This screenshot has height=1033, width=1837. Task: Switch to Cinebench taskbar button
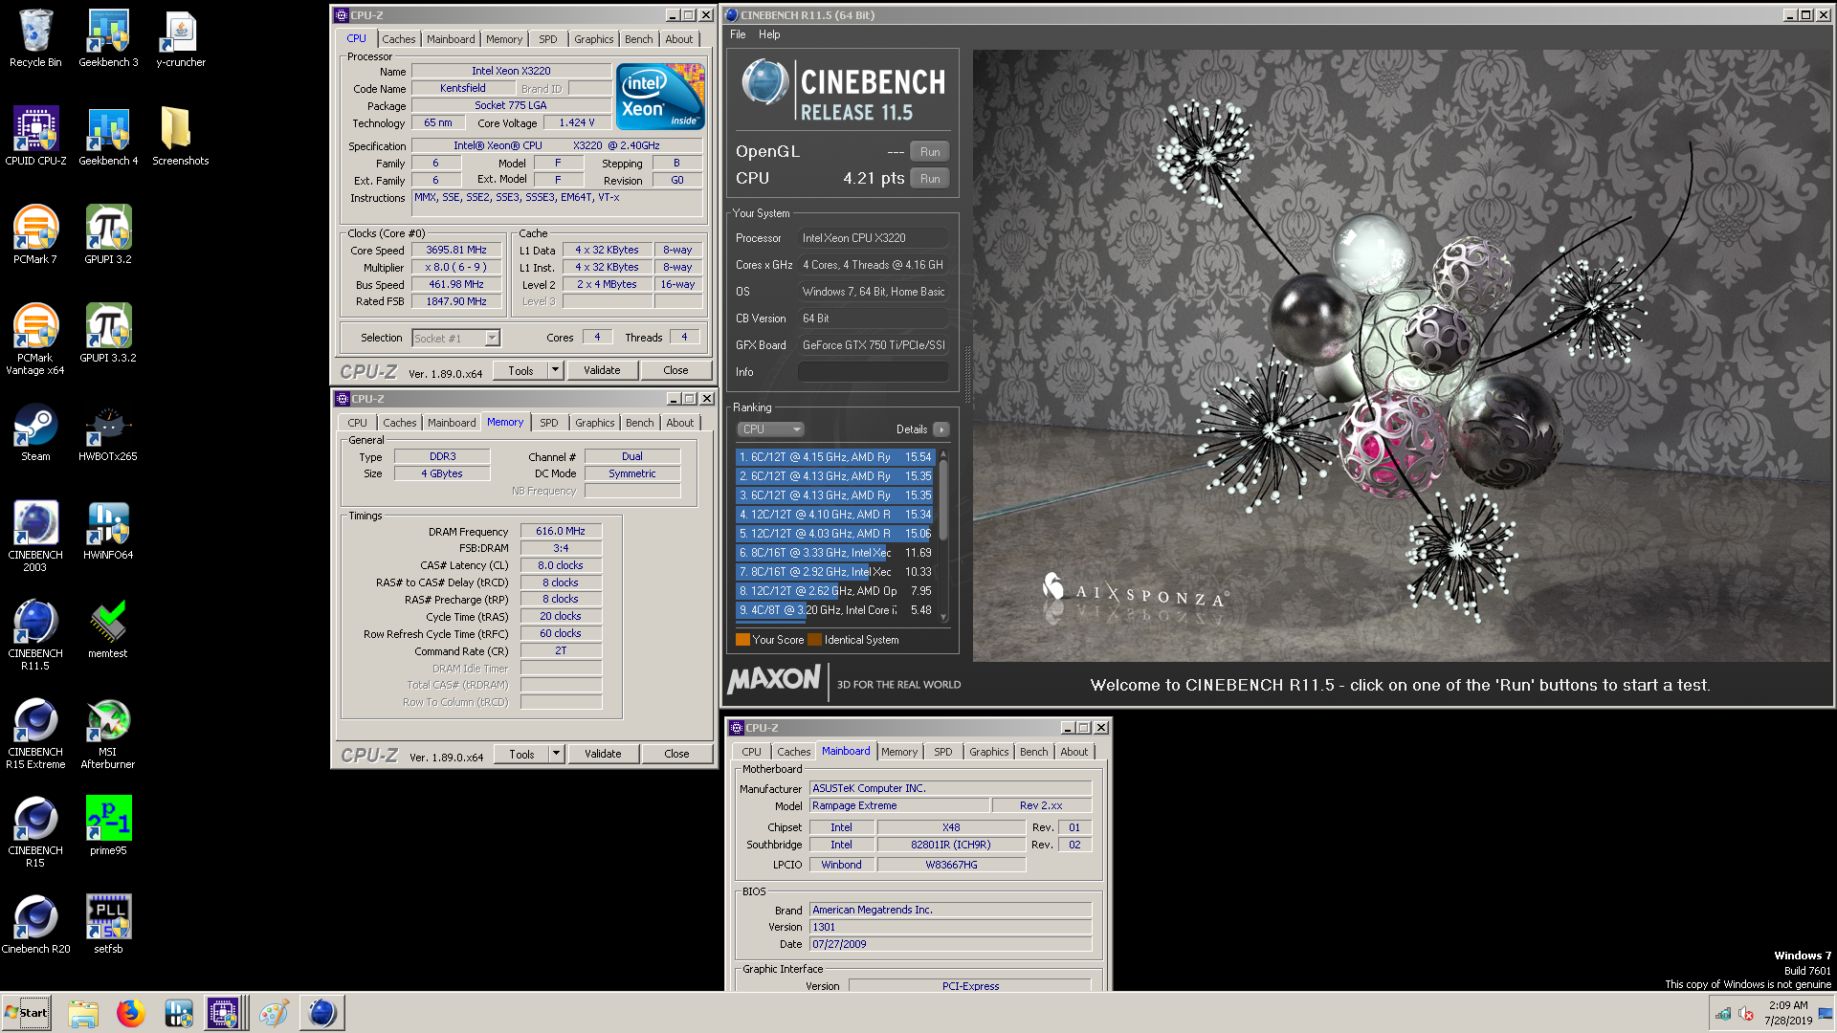(x=322, y=1013)
